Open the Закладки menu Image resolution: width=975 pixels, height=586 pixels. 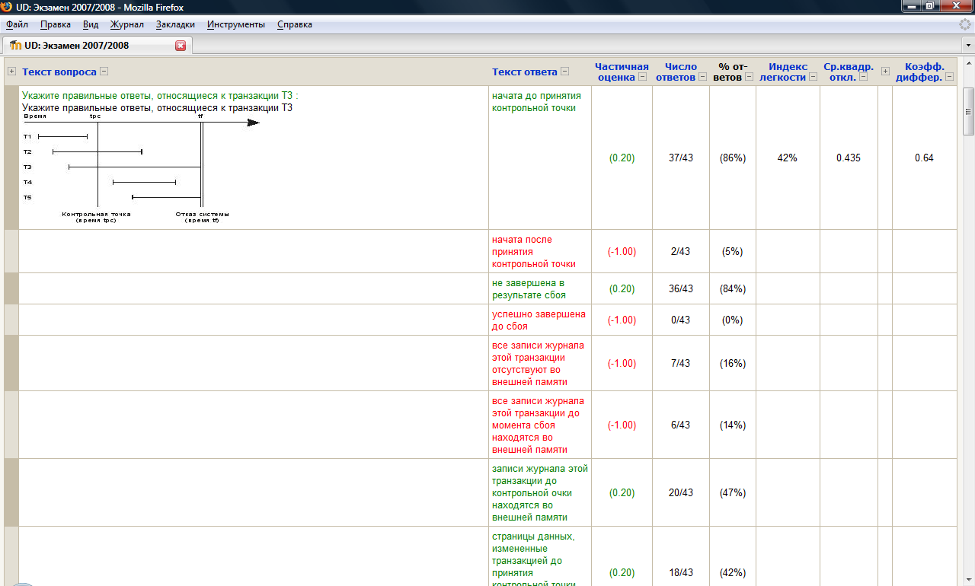(x=175, y=24)
